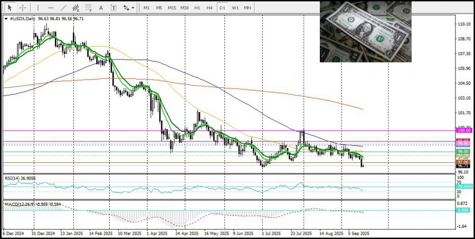Switch to the M1 timeframe

[x=146, y=8]
